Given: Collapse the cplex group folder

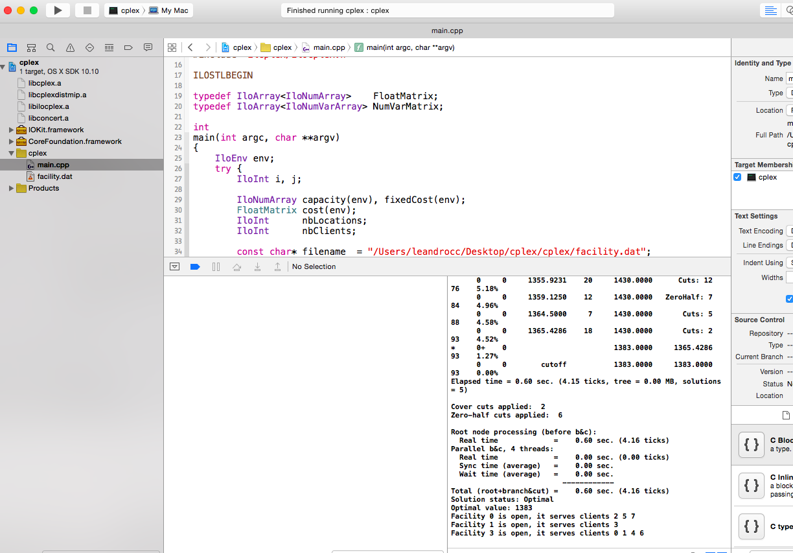Looking at the screenshot, I should click(11, 153).
